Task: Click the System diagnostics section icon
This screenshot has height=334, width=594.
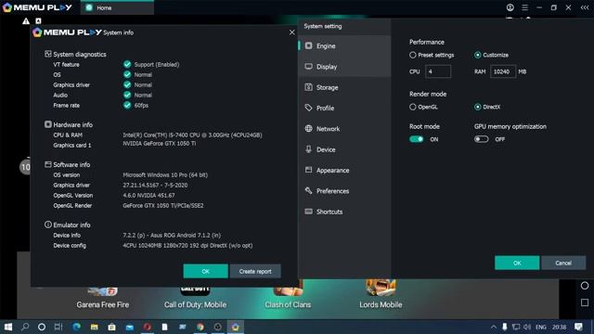Action: click(48, 54)
